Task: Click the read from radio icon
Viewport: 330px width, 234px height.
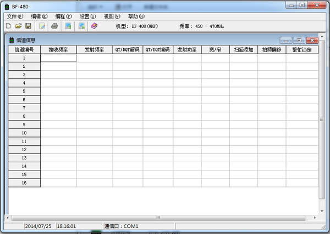Action: click(x=68, y=26)
